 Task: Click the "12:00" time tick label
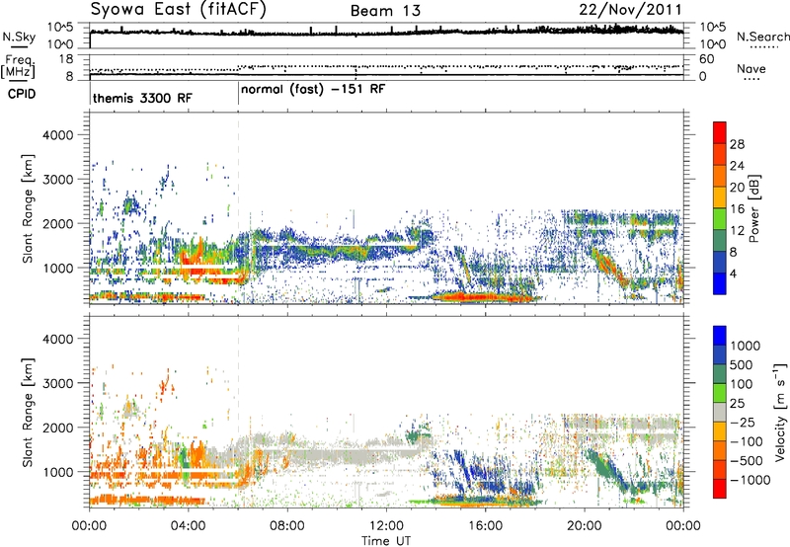386,526
